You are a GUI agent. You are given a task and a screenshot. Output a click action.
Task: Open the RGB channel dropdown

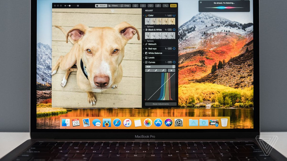tap(160, 67)
